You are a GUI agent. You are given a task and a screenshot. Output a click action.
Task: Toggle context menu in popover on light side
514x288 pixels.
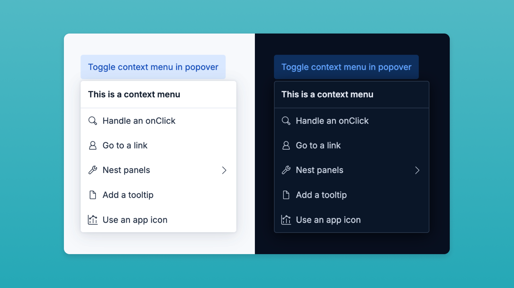tap(153, 67)
